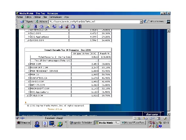This screenshot has height=140, width=186.
Task: Click the client center link
Action: tap(152, 114)
